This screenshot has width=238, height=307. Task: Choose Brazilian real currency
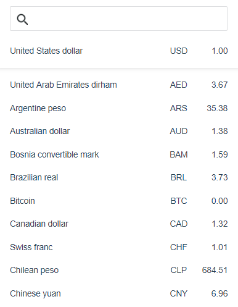(119, 177)
